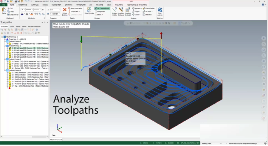Open the wireframe color swatch in Attributes
Image resolution: width=268 pixels, height=146 pixels.
22,14
